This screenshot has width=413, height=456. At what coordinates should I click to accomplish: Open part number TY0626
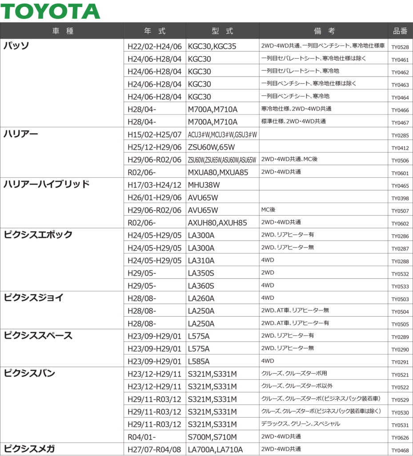(x=400, y=438)
